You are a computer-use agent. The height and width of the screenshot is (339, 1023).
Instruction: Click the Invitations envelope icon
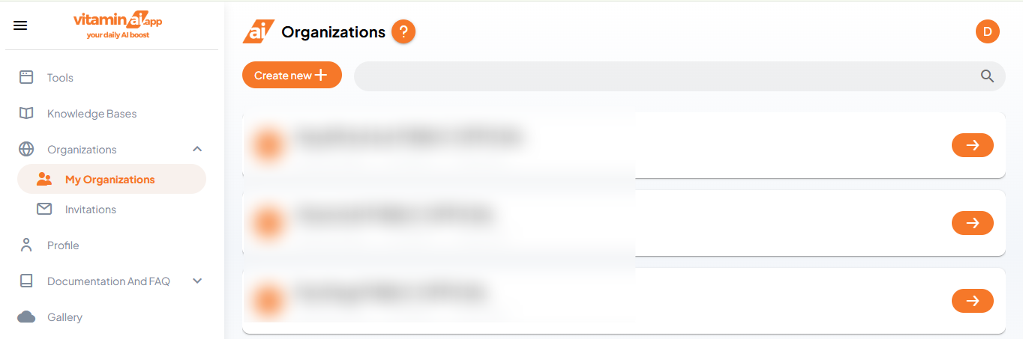(44, 210)
